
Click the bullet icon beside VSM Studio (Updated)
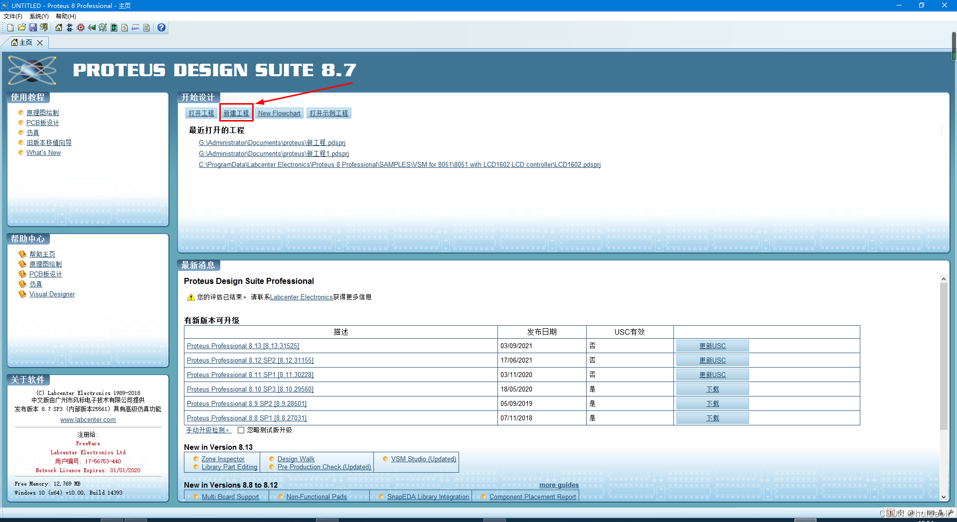click(x=385, y=459)
